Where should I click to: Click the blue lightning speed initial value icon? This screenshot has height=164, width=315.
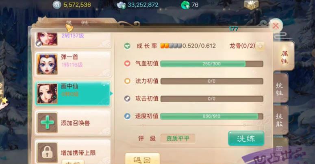coord(127,116)
